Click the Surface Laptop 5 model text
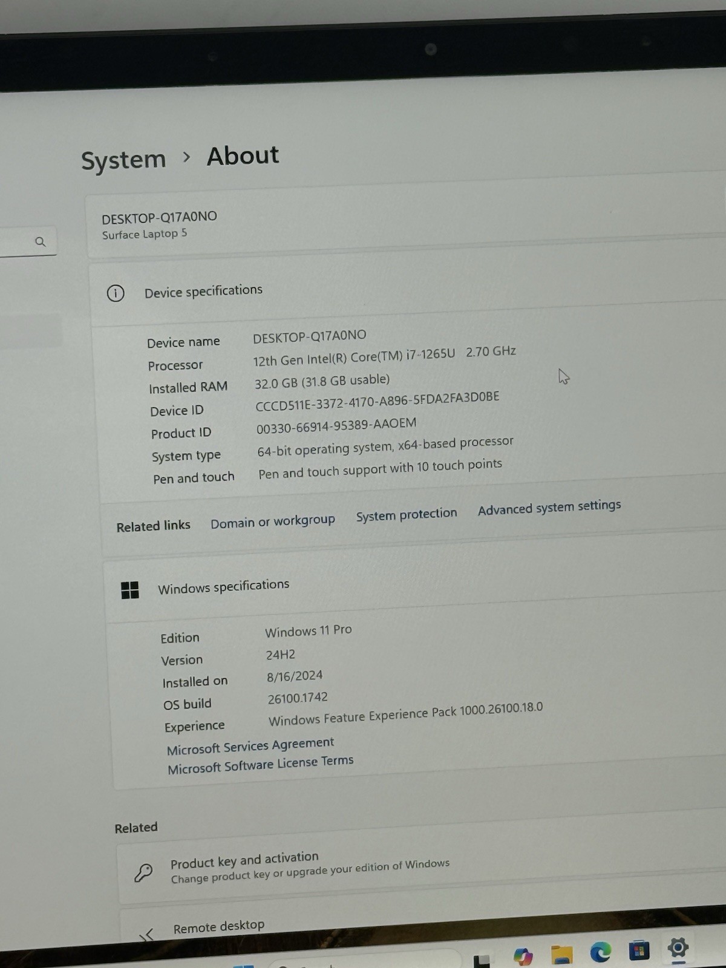This screenshot has width=726, height=968. click(x=145, y=234)
